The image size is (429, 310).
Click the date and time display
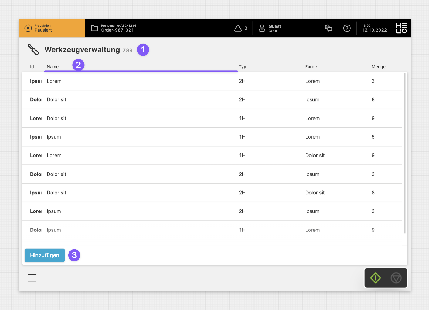[374, 28]
